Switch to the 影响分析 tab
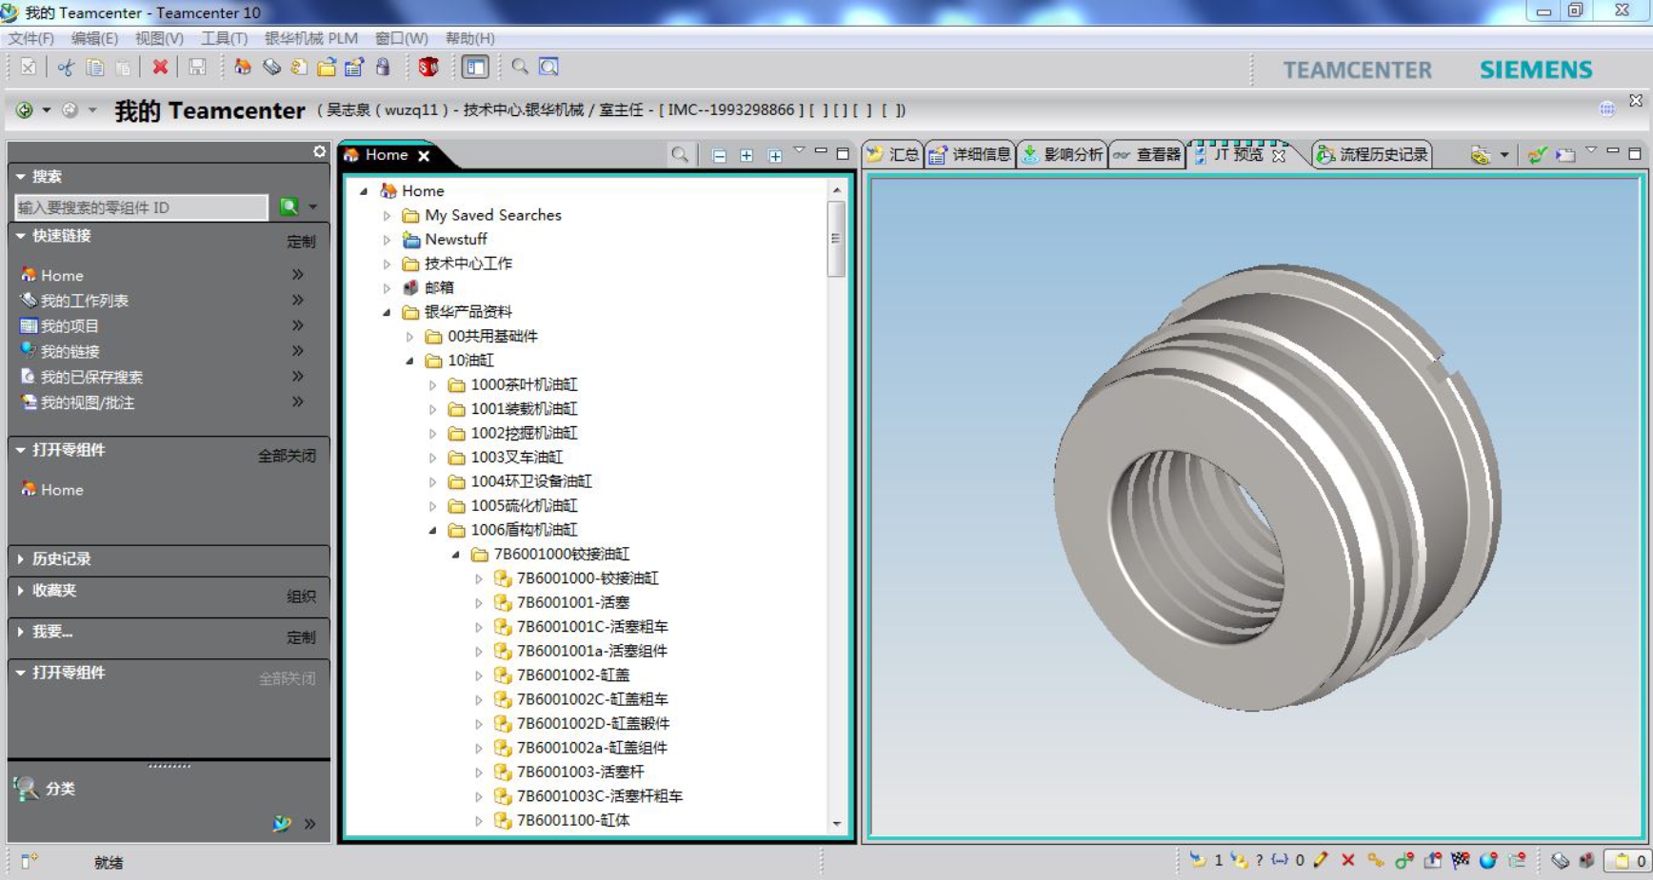1653x880 pixels. point(1063,155)
